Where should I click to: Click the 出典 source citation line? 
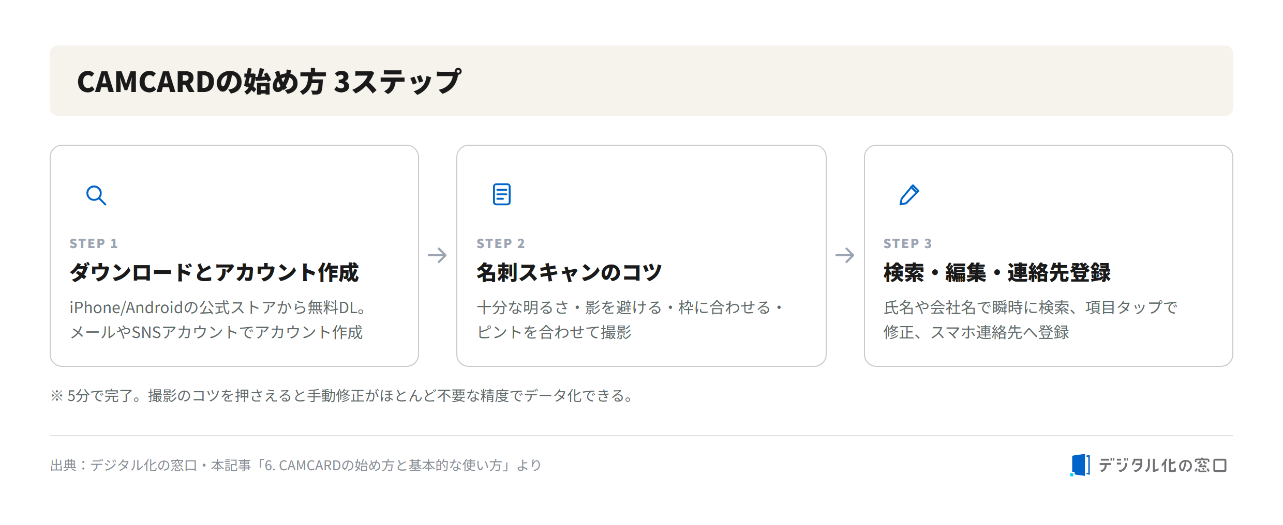click(296, 466)
